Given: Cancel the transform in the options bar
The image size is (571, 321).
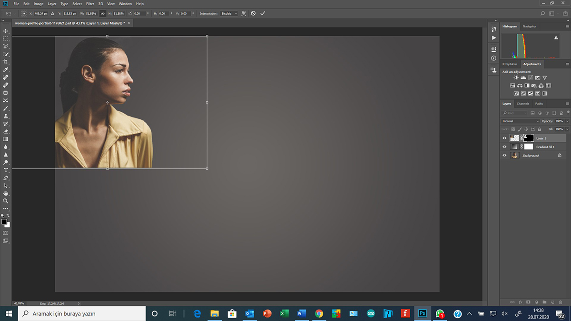Looking at the screenshot, I should [x=253, y=13].
